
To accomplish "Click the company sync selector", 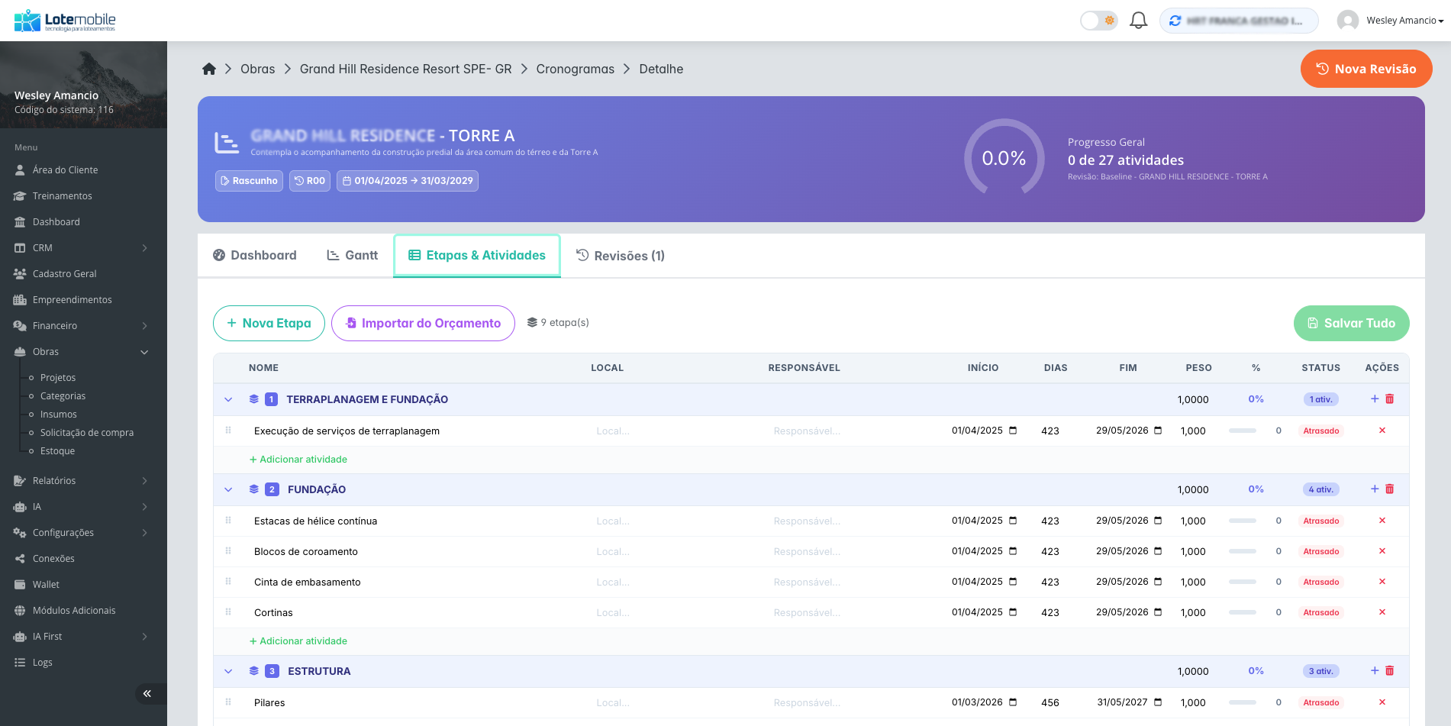I will pos(1238,21).
